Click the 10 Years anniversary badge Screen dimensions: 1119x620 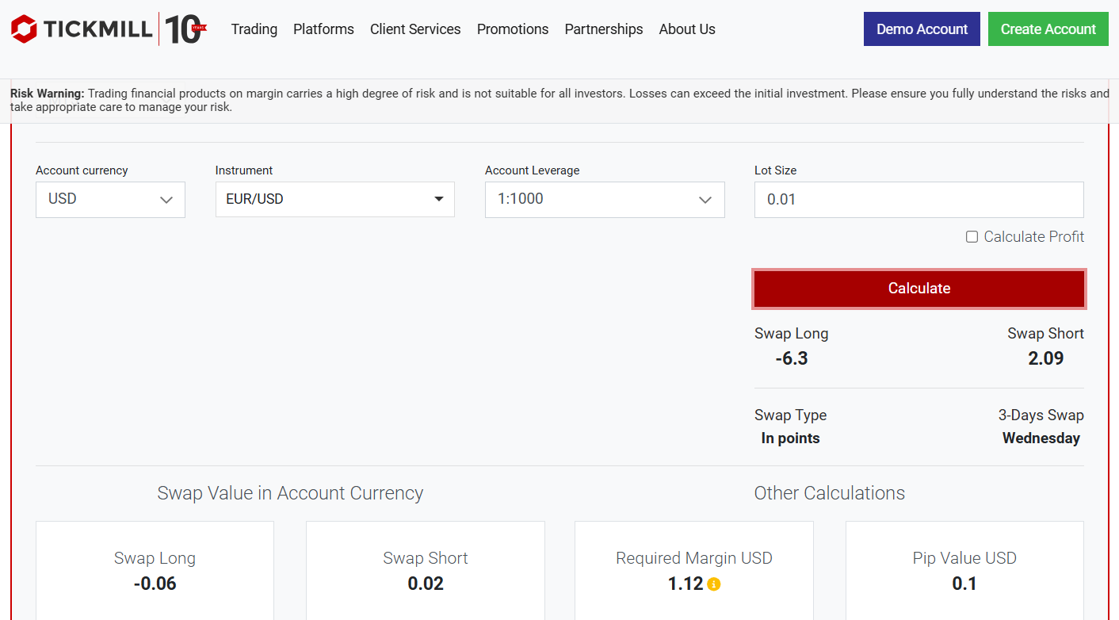[x=185, y=29]
